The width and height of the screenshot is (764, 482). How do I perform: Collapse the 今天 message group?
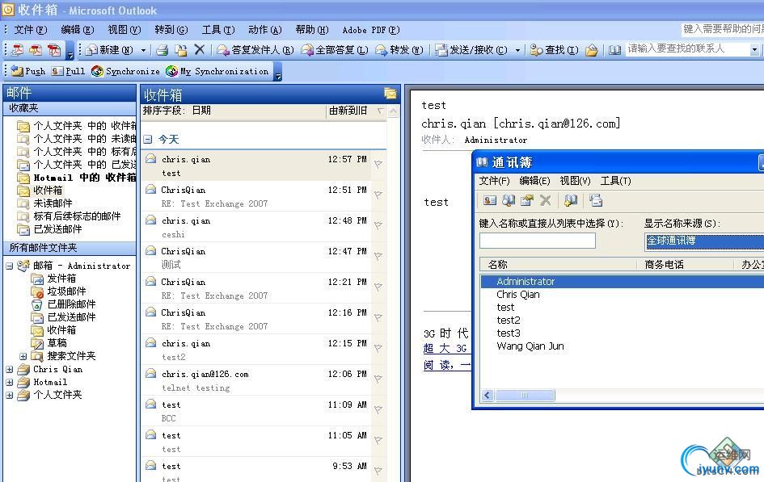coord(148,140)
